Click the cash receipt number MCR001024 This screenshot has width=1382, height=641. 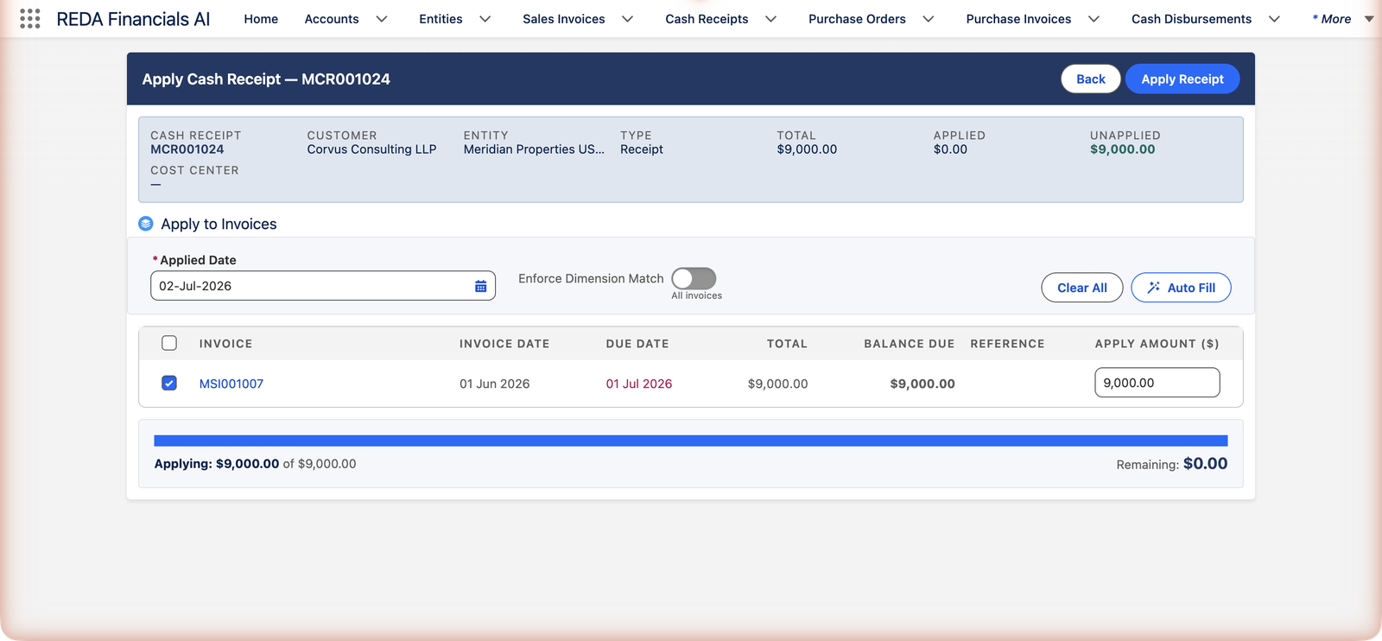pyautogui.click(x=187, y=149)
